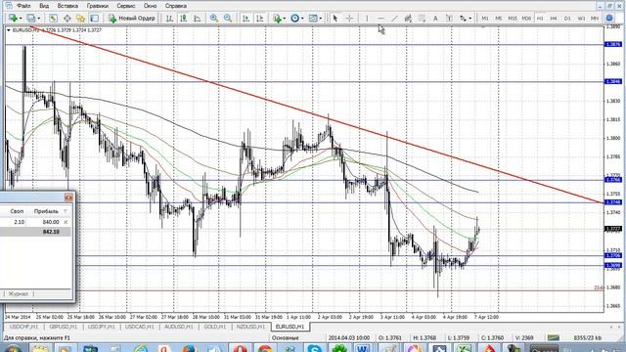Open the Справка menu

pyautogui.click(x=176, y=6)
